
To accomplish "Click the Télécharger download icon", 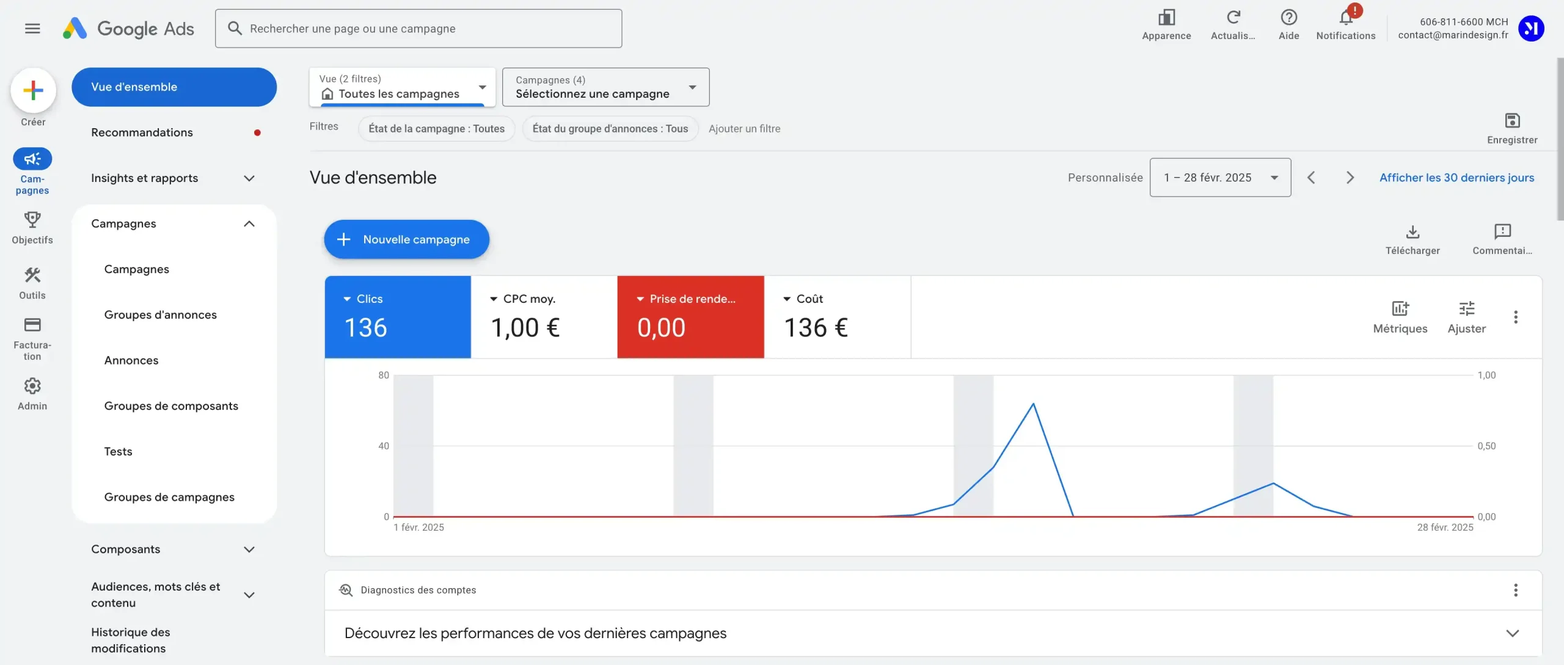I will click(x=1412, y=232).
